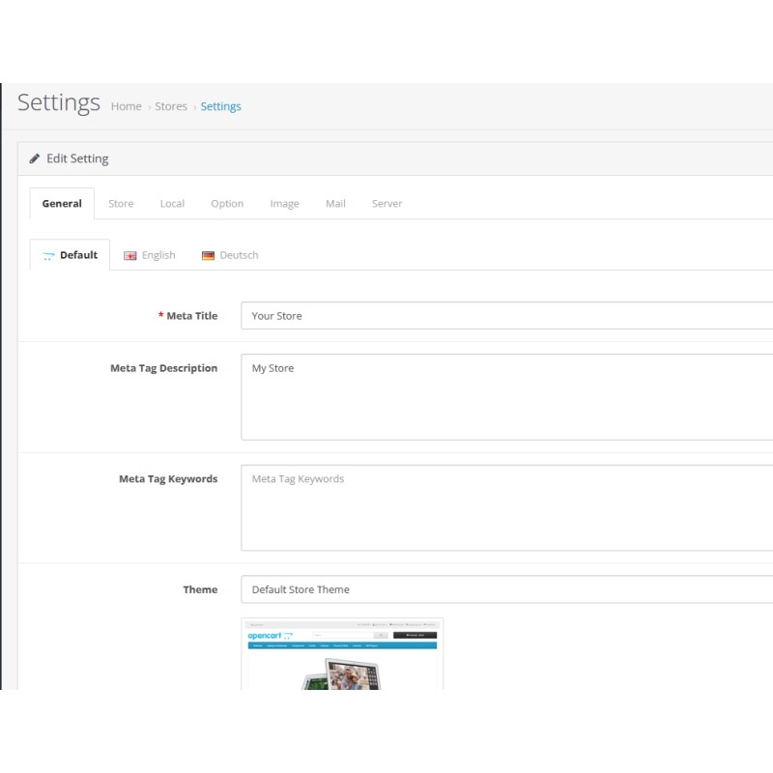
Task: Click the store theme preview thumbnail
Action: [342, 654]
